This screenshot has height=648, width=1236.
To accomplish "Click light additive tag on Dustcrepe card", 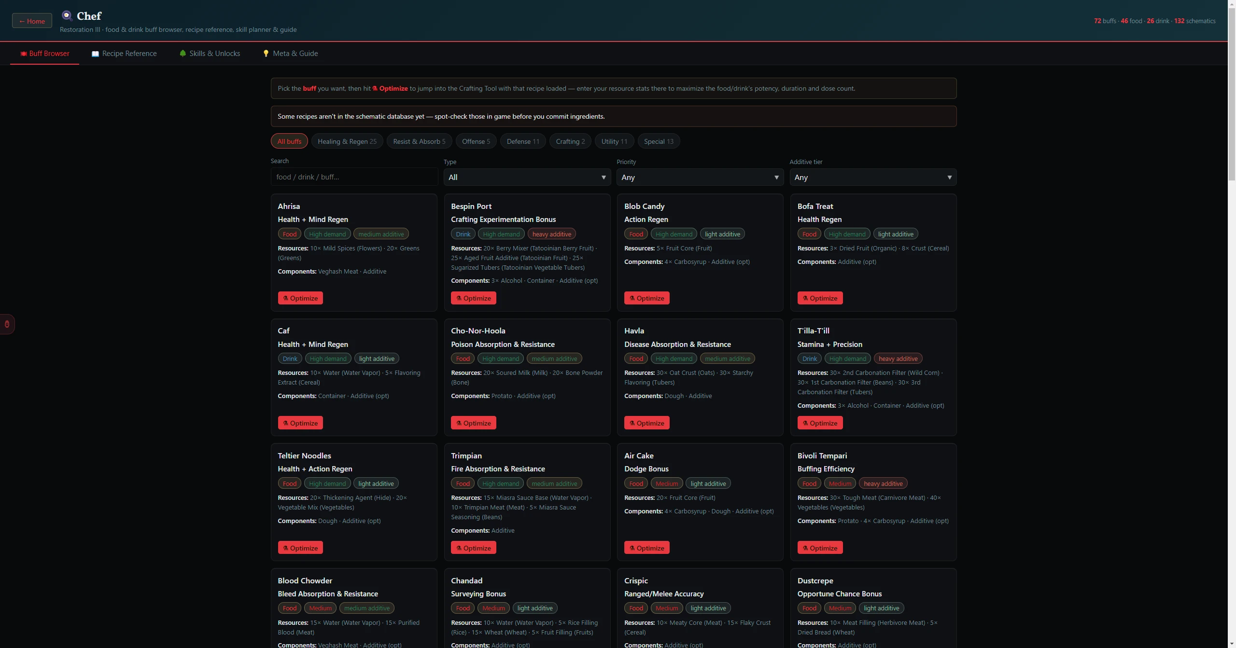I will coord(882,608).
